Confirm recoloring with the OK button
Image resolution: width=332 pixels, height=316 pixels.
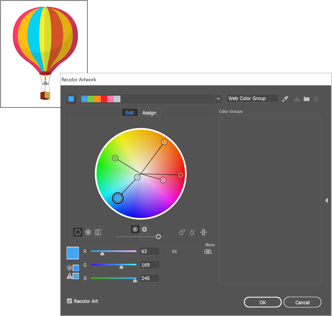(262, 302)
